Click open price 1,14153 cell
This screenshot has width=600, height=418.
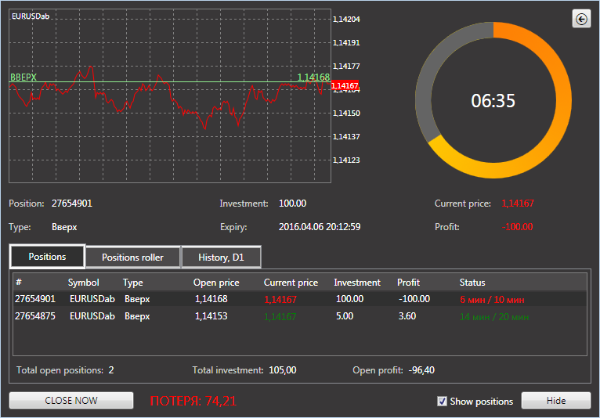click(211, 316)
